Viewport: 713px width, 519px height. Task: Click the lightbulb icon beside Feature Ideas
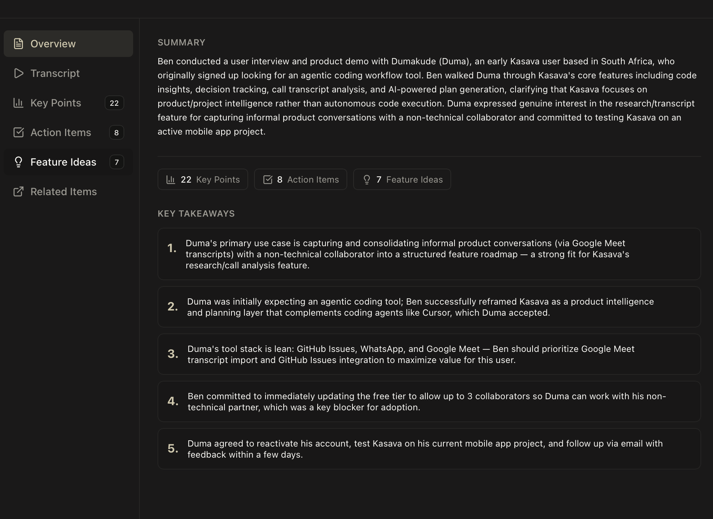click(19, 162)
